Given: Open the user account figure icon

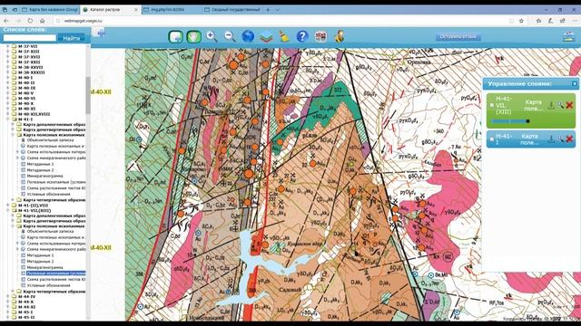Looking at the screenshot, I should coord(339,36).
